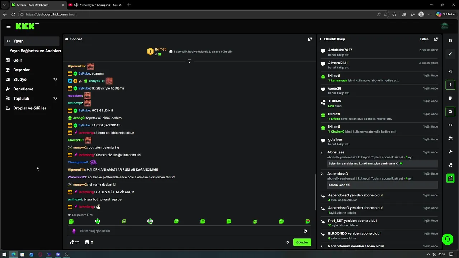Click the camera/video icon in right sidebar
This screenshot has width=459, height=258.
click(450, 138)
